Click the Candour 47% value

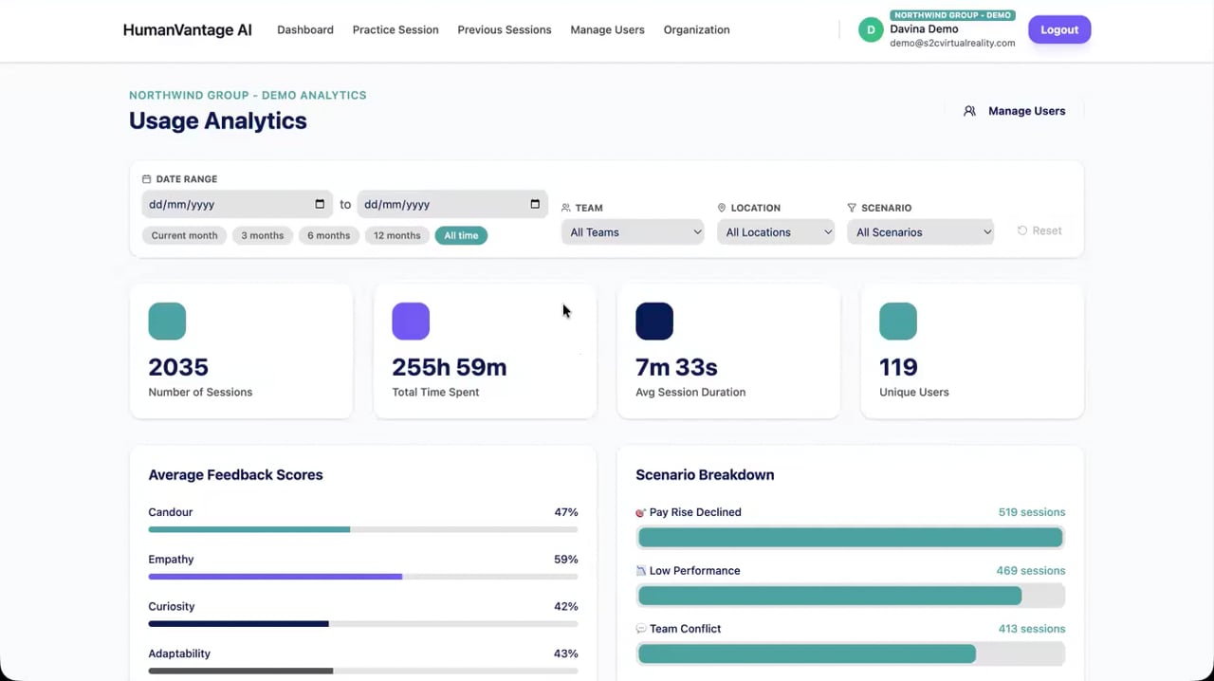click(x=566, y=512)
